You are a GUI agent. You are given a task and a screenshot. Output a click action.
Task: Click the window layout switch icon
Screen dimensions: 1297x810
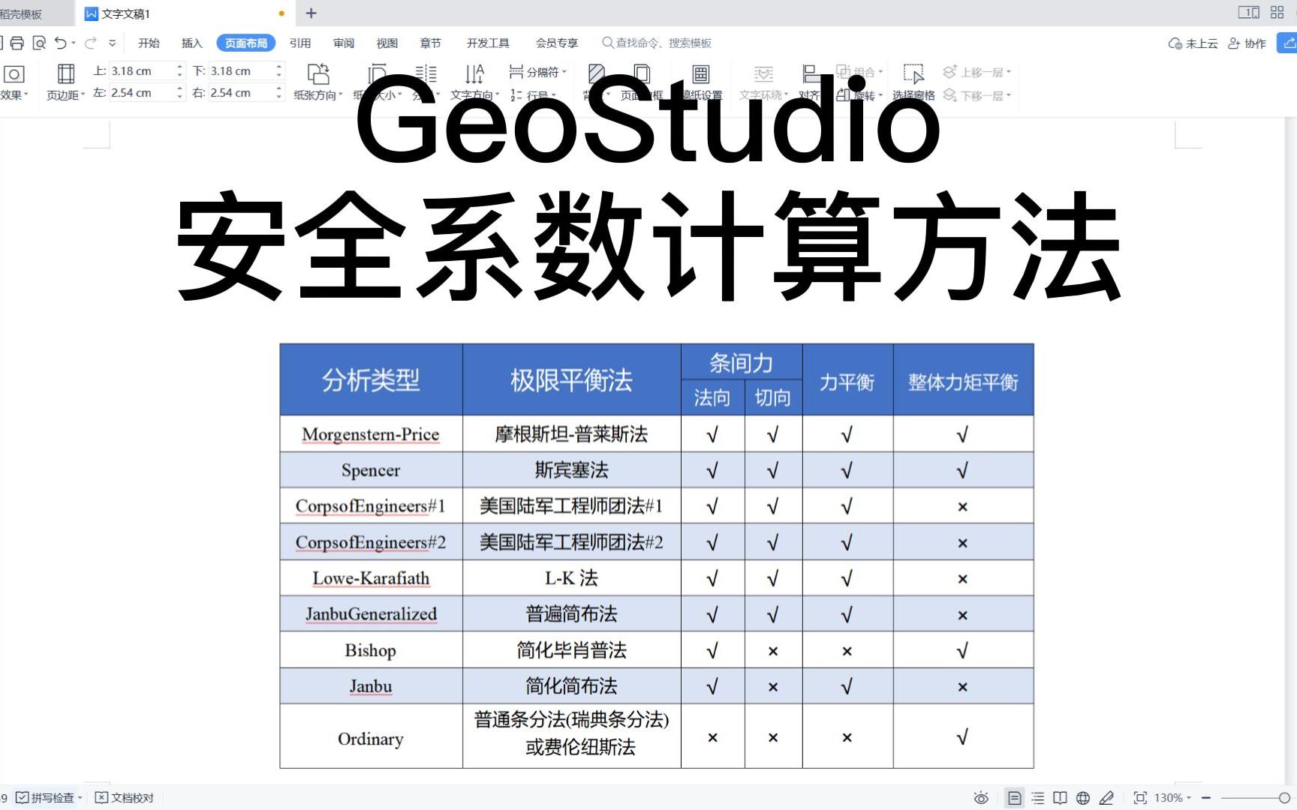[x=1249, y=12]
